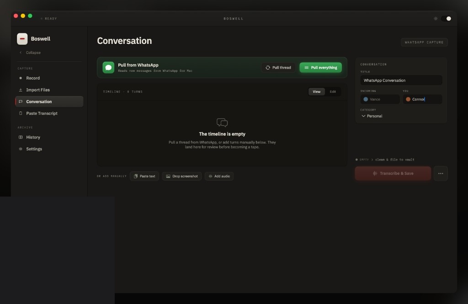Viewport: 468px width, 304px height.
Task: Click the READY status text
Action: pos(51,19)
